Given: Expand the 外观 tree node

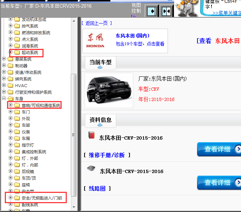Looking at the screenshot, I should coord(10,118).
